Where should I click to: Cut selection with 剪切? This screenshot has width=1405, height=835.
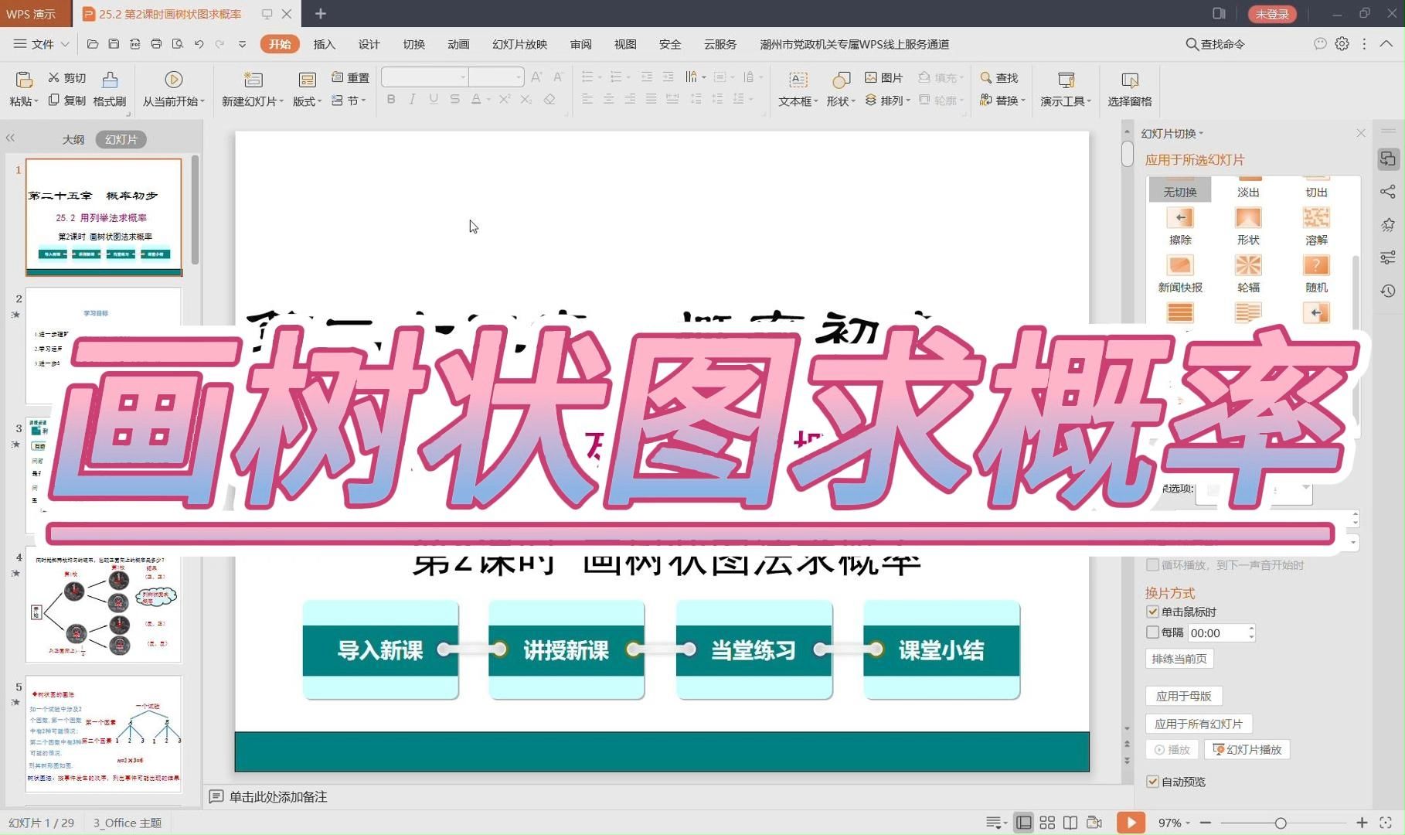(x=66, y=77)
